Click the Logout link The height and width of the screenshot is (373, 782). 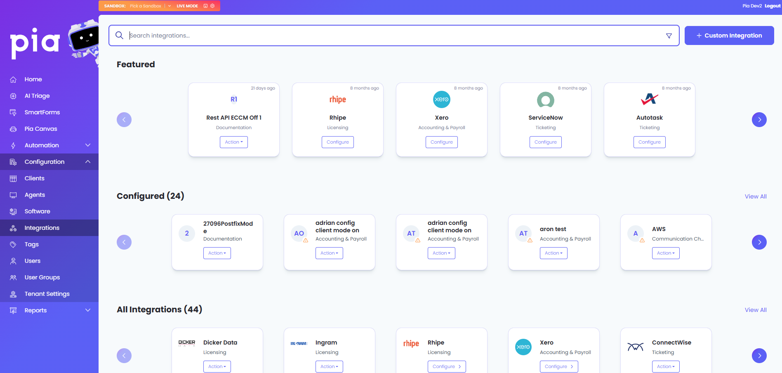pos(772,6)
